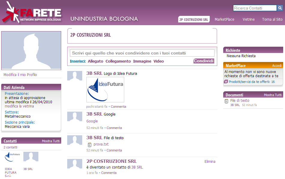Click Mostra Tutti in Documenti panel
Screen dimensions: 285x179
273,95
